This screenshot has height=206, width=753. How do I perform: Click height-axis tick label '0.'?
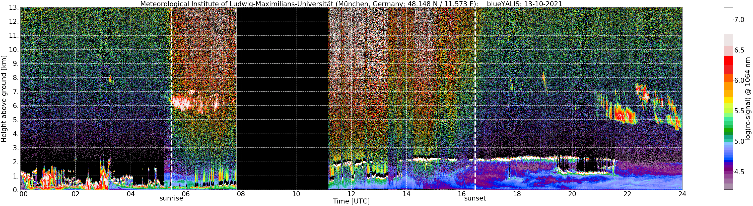point(15,190)
